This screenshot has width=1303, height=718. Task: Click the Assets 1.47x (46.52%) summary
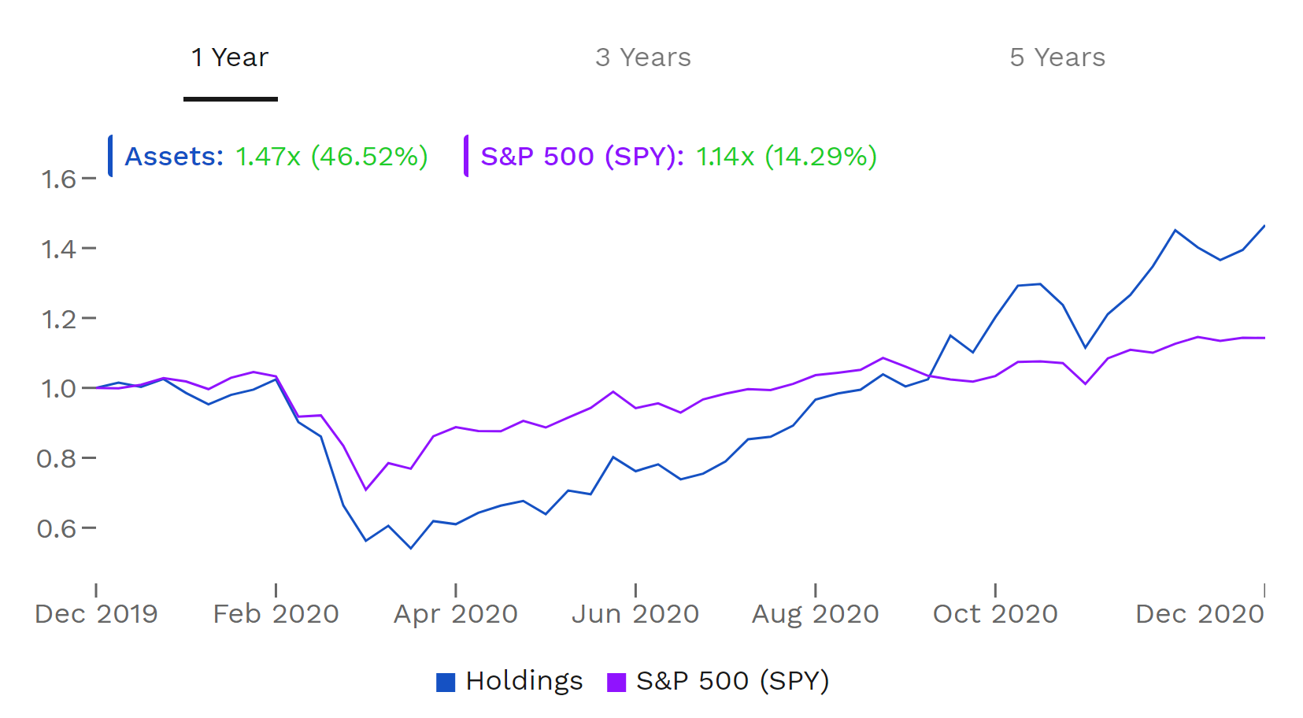pos(276,156)
